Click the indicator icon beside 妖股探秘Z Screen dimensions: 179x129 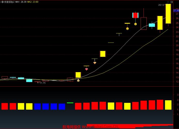point(2,2)
